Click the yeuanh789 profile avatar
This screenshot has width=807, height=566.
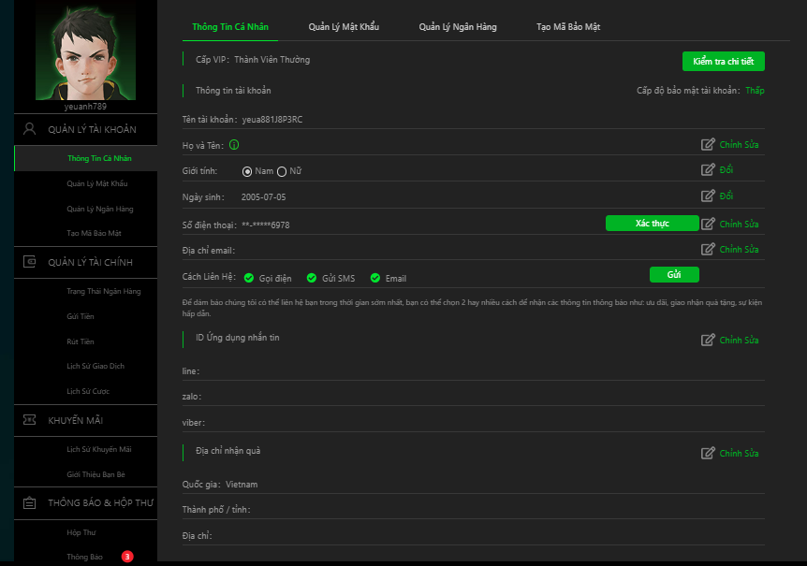point(85,51)
